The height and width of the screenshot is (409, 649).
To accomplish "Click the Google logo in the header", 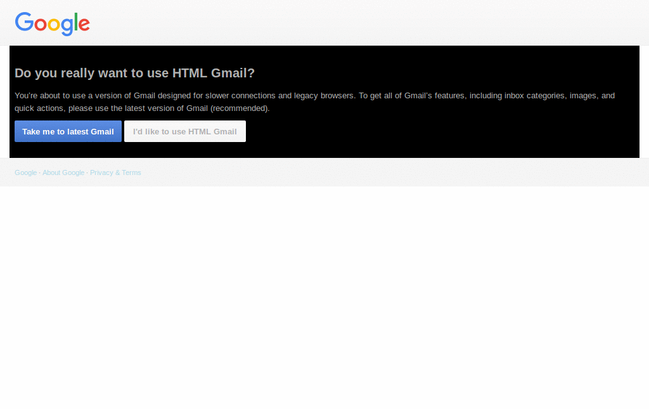I will pos(52,23).
